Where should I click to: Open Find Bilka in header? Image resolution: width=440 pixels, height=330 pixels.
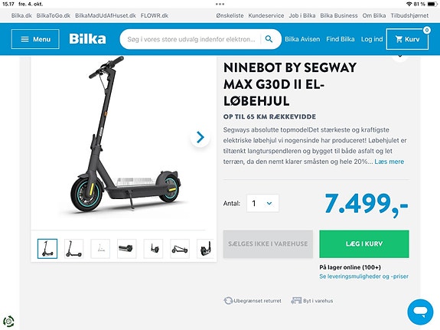(x=340, y=39)
